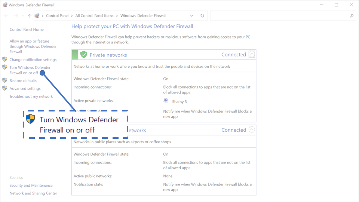This screenshot has height=202, width=359.
Task: Click shield icon beside Restore defaults
Action: point(4,80)
